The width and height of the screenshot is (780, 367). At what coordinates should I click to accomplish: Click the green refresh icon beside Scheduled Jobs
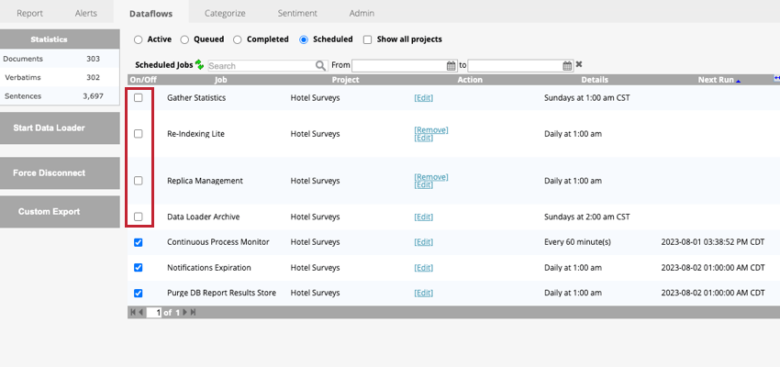199,66
